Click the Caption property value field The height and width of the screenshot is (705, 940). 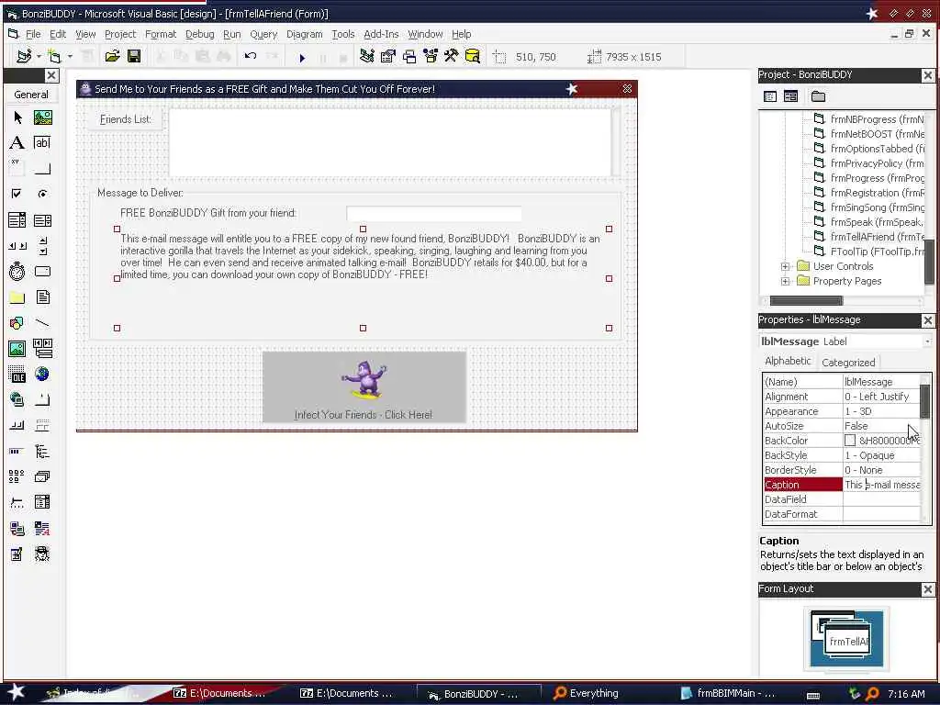881,485
